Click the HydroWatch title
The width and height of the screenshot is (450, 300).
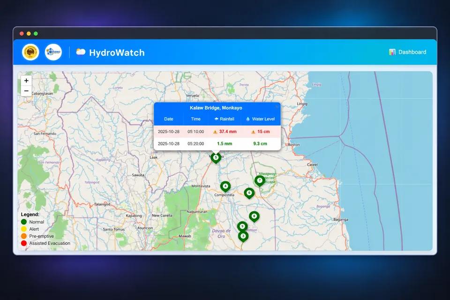point(117,52)
